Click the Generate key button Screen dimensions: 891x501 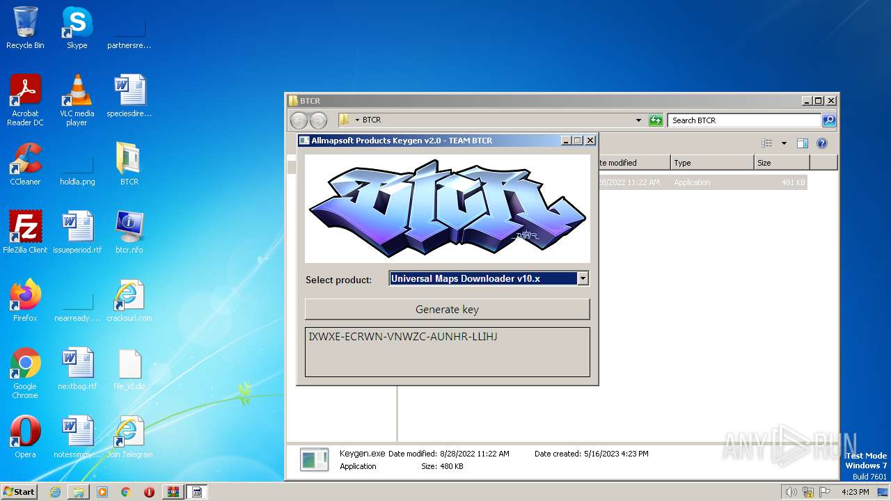coord(447,309)
